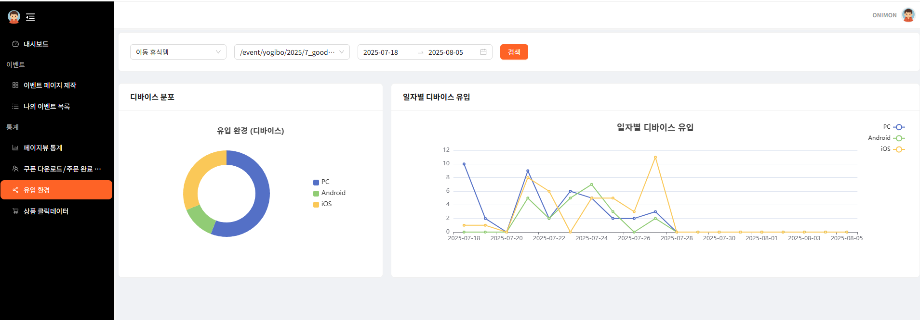
Task: Click the dashboard gauge icon
Action: (x=15, y=44)
